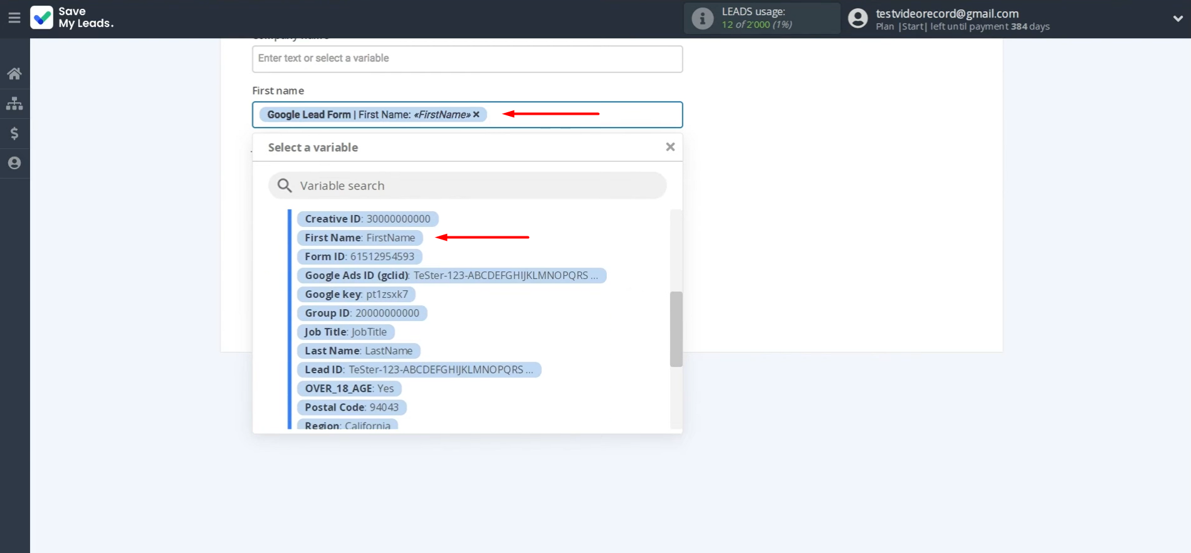
Task: Select the Google Ads ID (gclid) variable
Action: coord(451,275)
